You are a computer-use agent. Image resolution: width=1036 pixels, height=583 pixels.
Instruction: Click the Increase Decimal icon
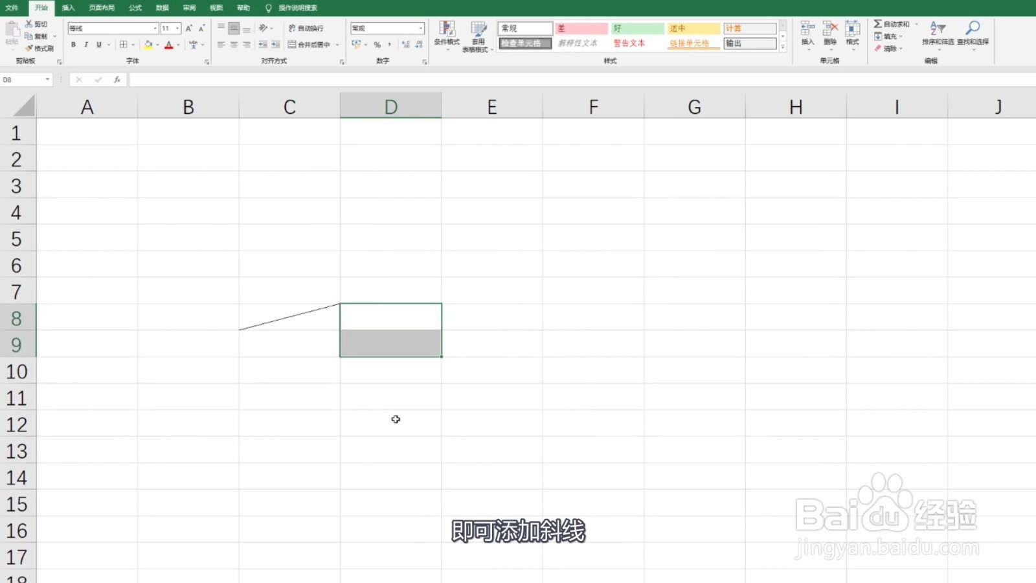406,45
